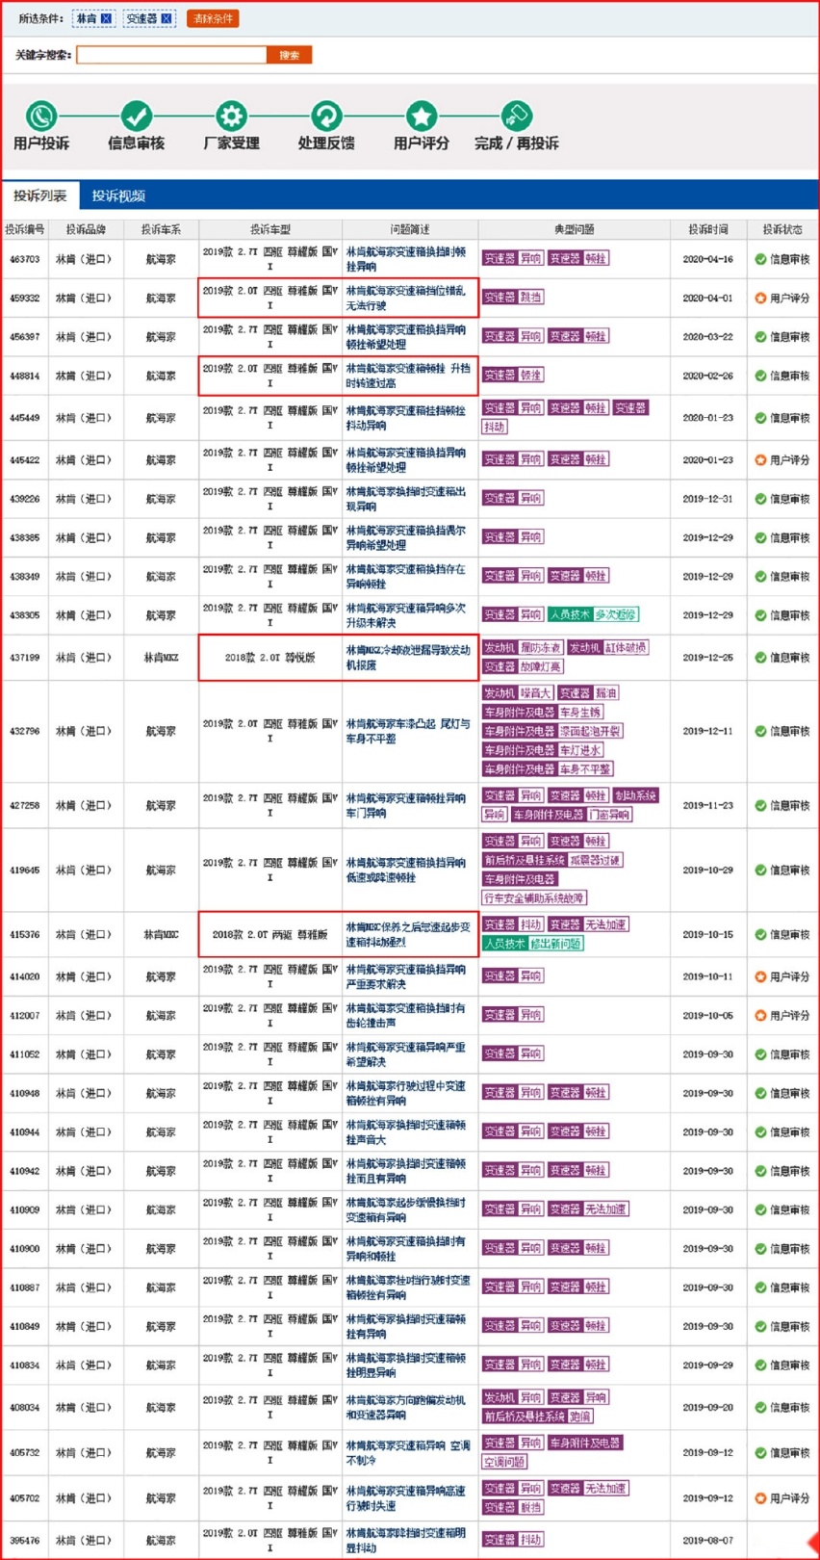
Task: Open the 林肯MKZ description link of complaint 437199
Action: (408, 658)
